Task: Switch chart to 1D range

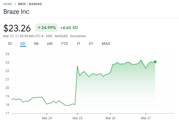Action: tap(10, 44)
